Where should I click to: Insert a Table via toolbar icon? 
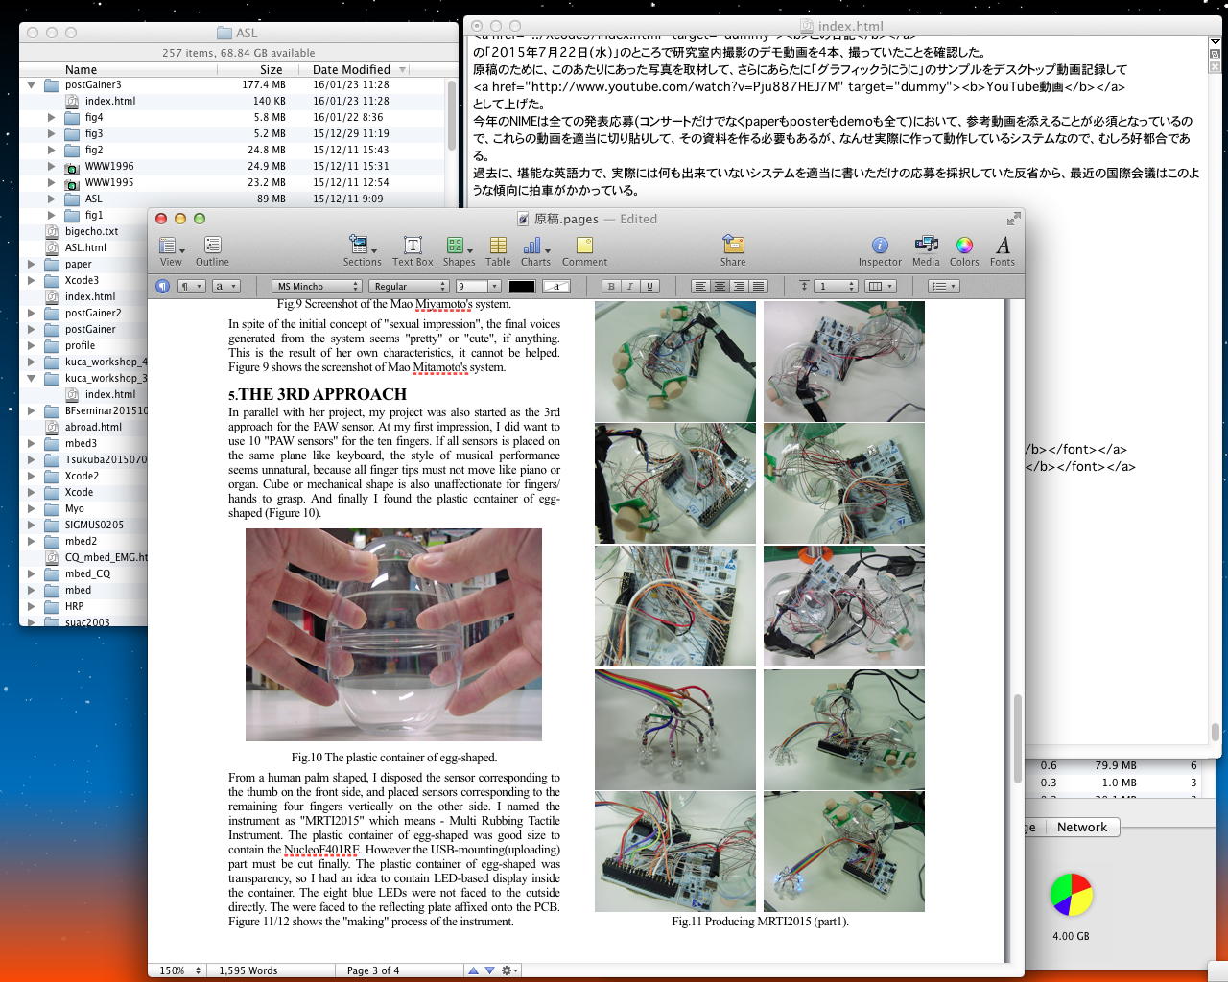pyautogui.click(x=498, y=251)
